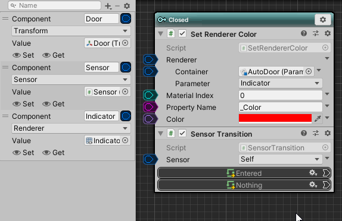Image resolution: width=342 pixels, height=221 pixels.
Task: Click the Name search field
Action: pyautogui.click(x=55, y=5)
